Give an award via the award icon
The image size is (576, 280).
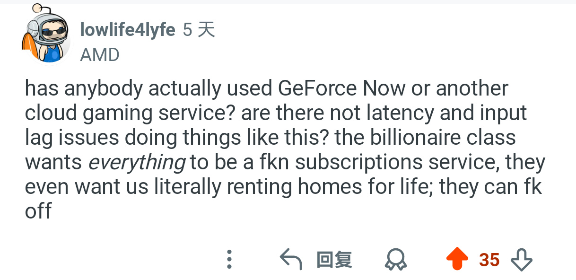[x=395, y=260]
